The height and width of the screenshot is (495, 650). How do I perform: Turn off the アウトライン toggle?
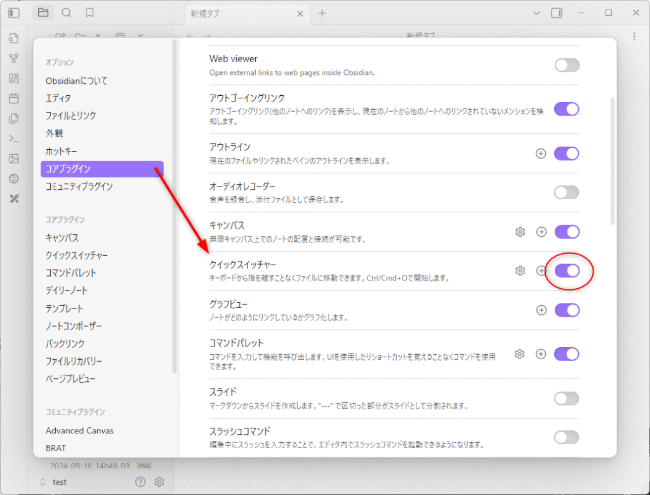567,154
